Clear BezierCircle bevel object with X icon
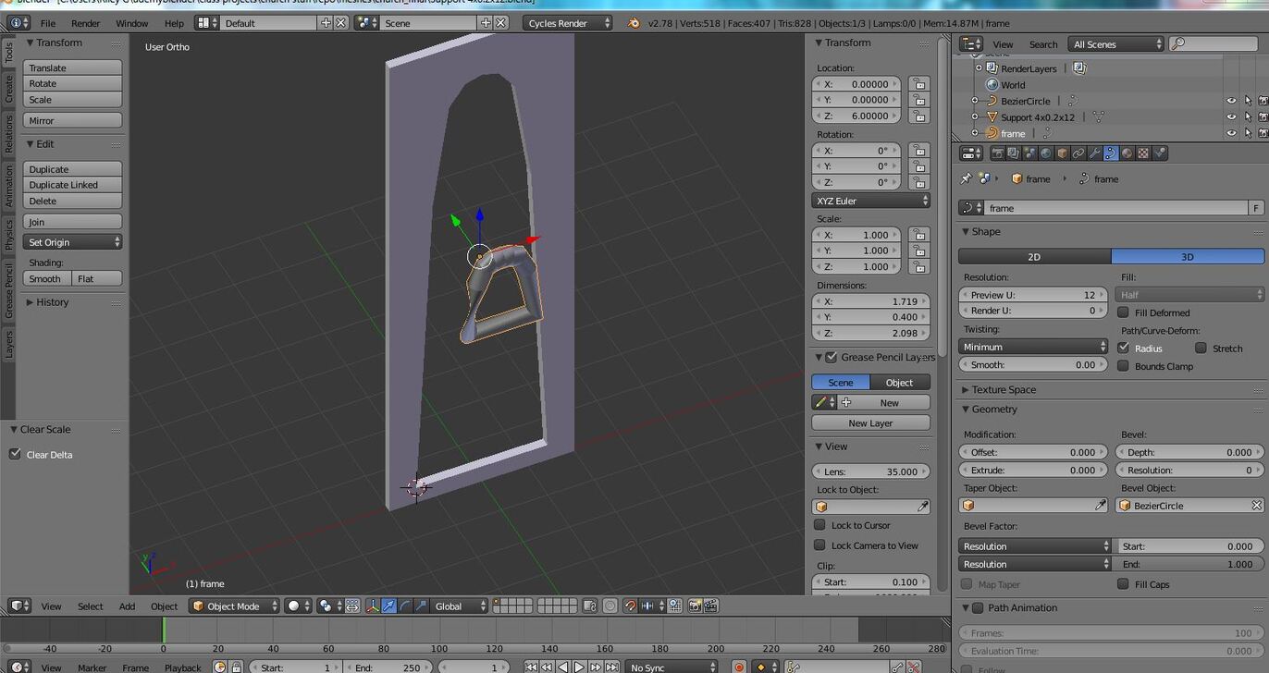Screen dimensions: 1269x673 tap(1256, 506)
